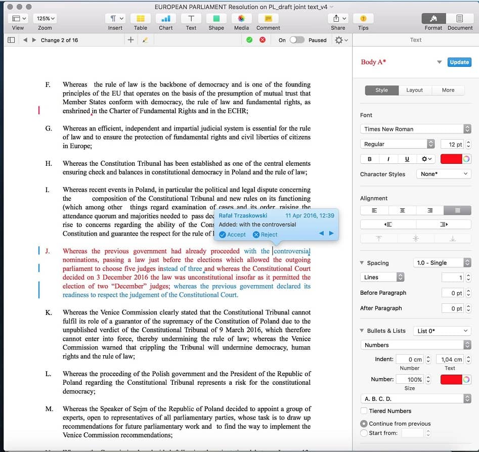Click the font size 12 pt field

pos(451,144)
